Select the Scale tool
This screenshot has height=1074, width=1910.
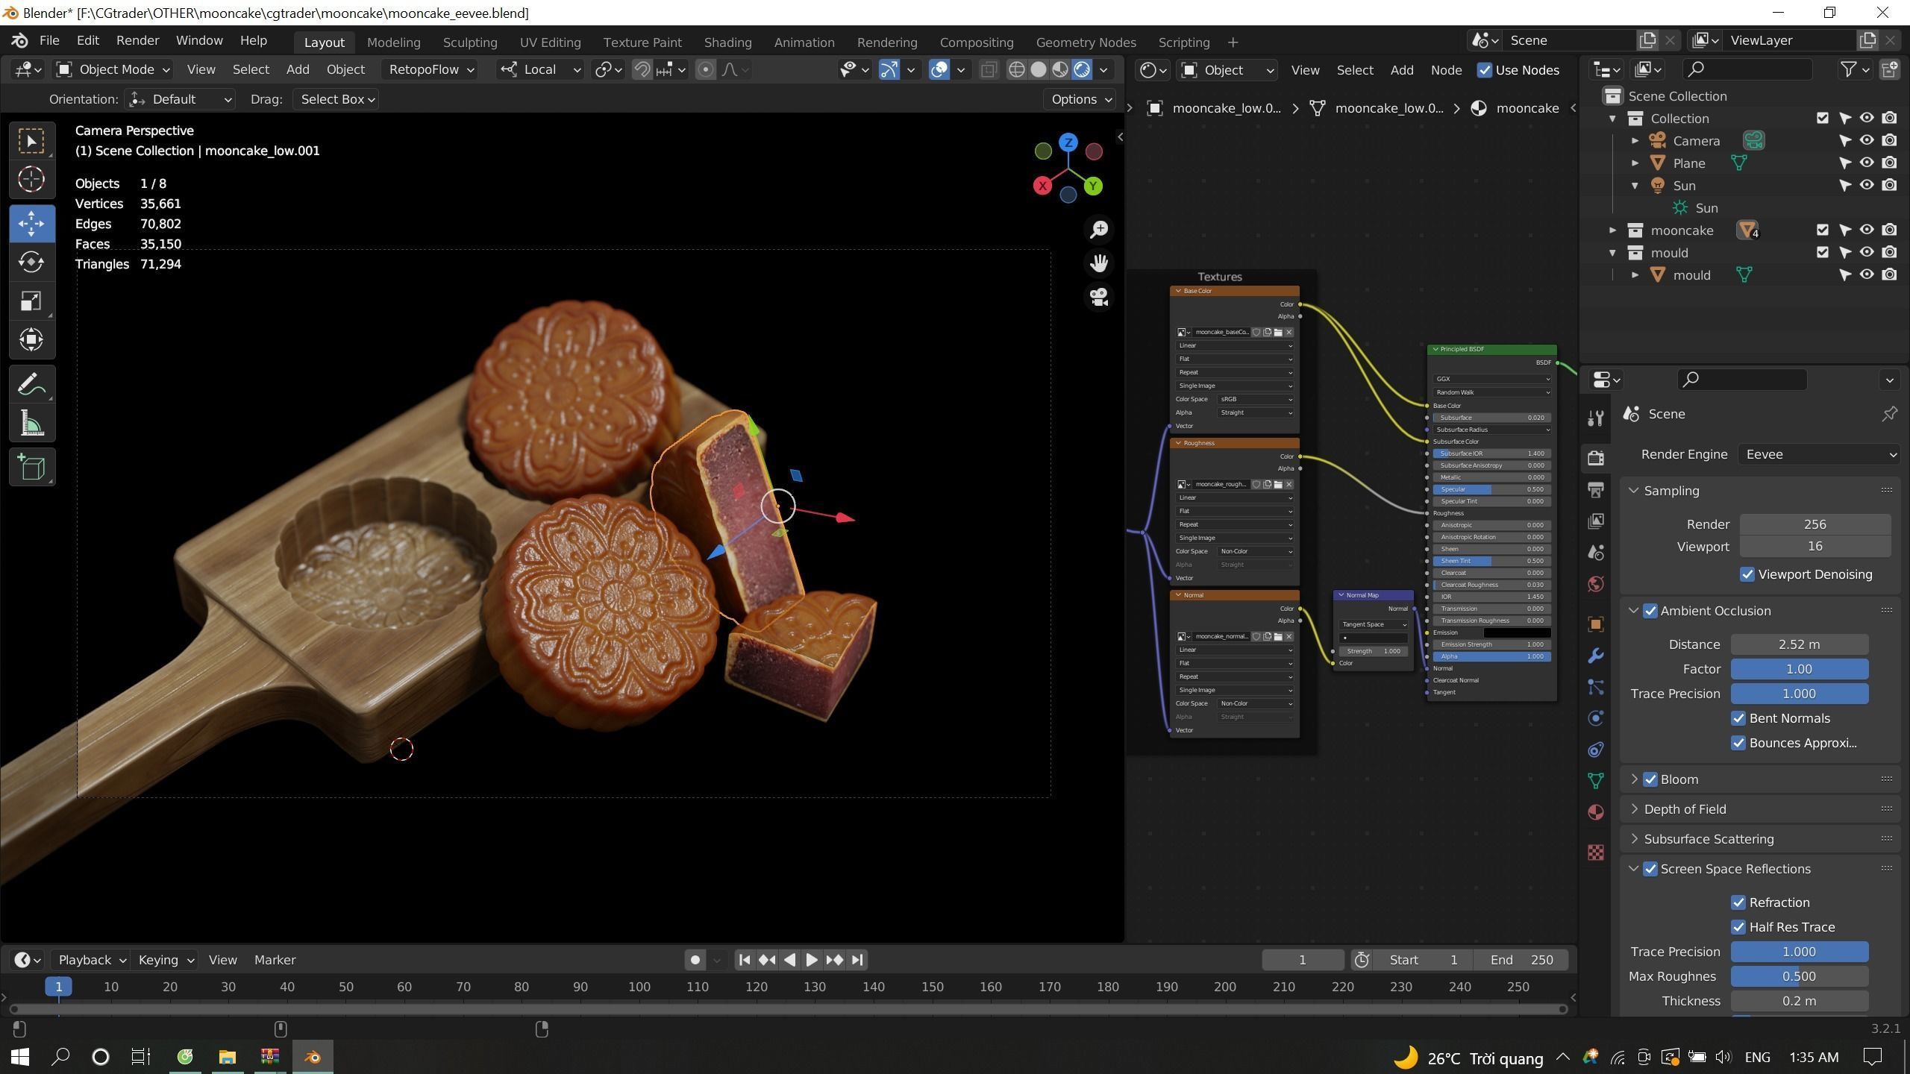coord(31,301)
